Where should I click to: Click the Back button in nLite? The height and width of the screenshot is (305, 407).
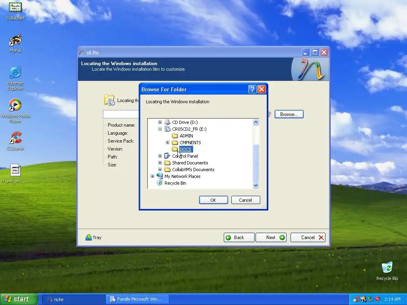coord(239,237)
